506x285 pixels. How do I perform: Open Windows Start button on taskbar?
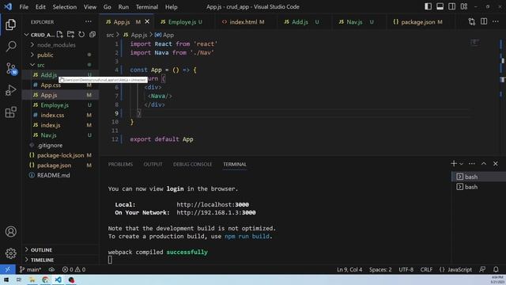pos(6,279)
